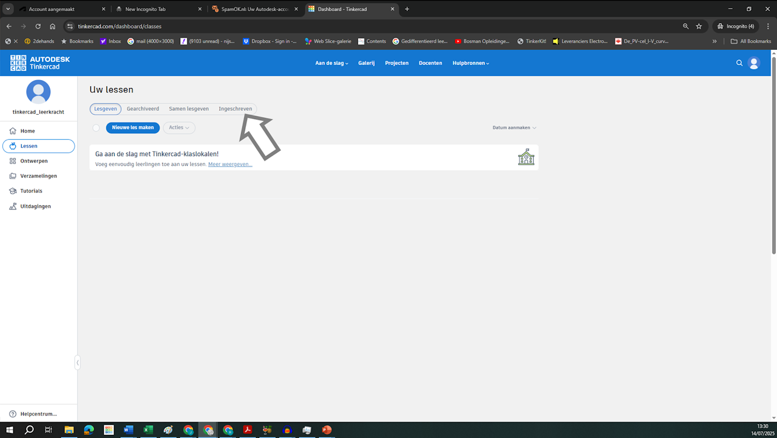The width and height of the screenshot is (777, 438).
Task: Switch to the SpamOK.nl browser tab
Action: point(254,9)
